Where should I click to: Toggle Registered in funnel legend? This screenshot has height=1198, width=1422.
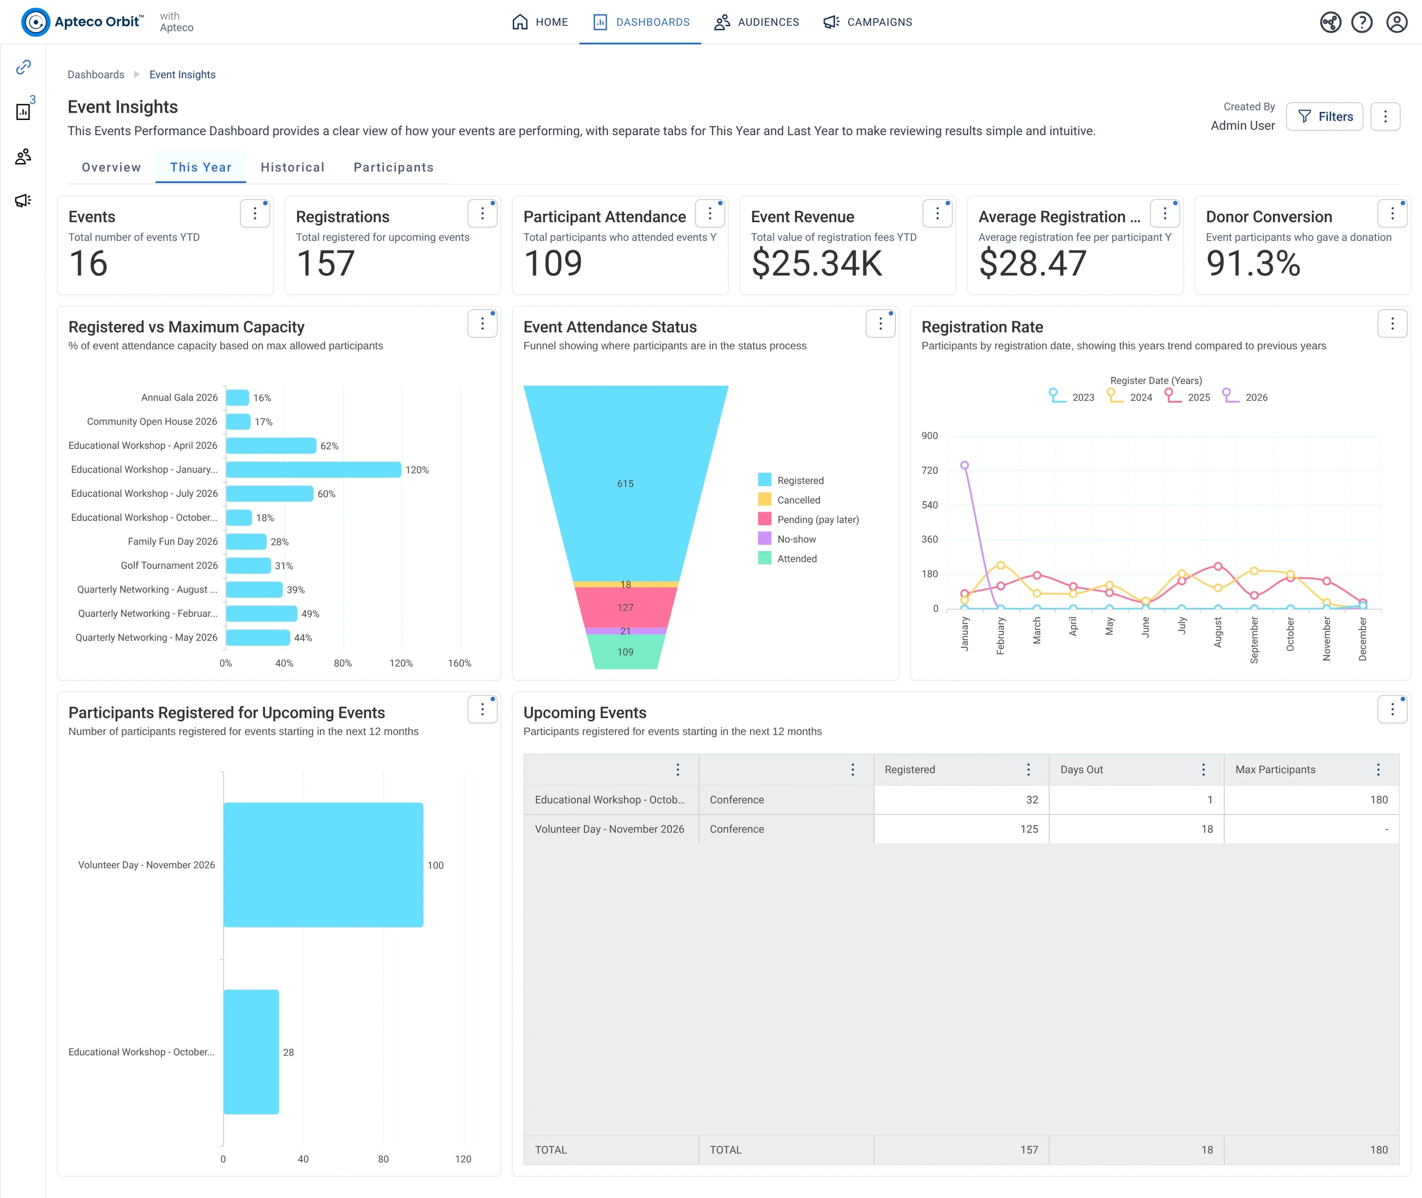click(791, 480)
